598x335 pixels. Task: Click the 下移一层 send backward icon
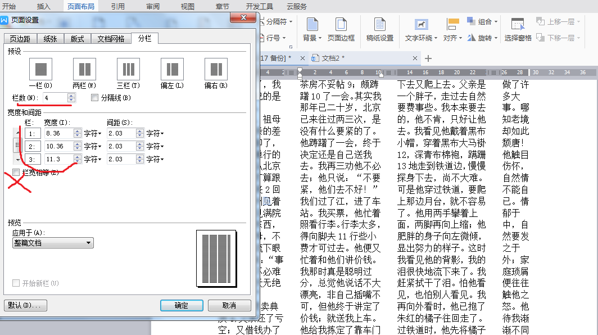tap(540, 38)
